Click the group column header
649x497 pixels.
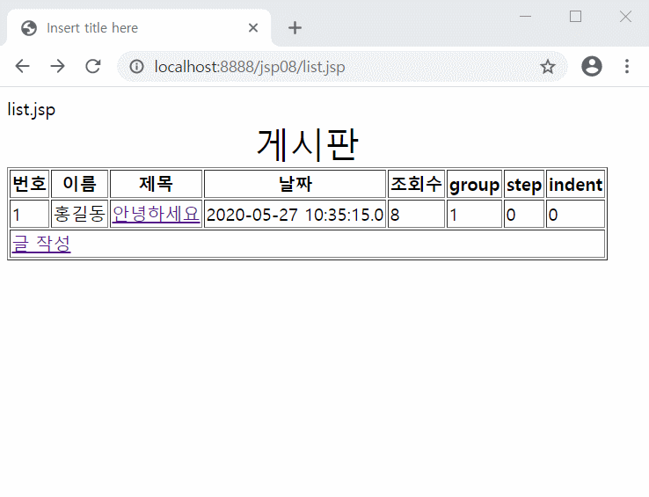pos(474,184)
